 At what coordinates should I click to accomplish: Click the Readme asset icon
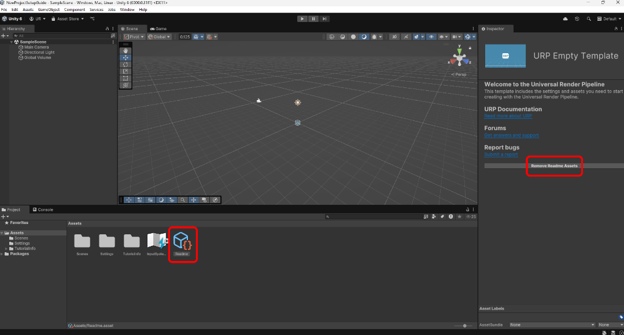click(x=183, y=241)
